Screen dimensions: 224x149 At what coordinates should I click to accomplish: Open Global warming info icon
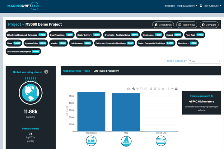tap(46, 72)
